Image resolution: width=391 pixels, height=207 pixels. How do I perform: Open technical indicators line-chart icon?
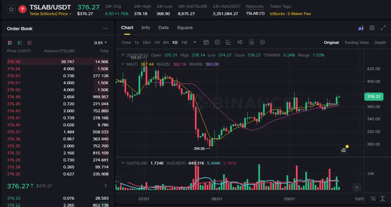click(x=228, y=42)
